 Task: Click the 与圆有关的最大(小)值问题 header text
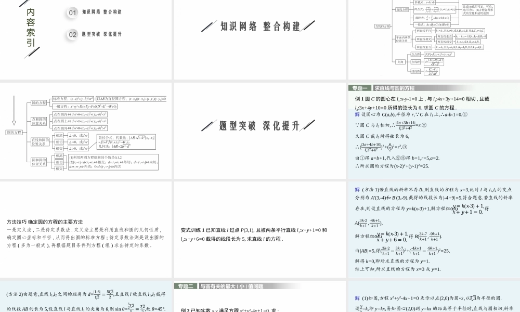pos(231,286)
